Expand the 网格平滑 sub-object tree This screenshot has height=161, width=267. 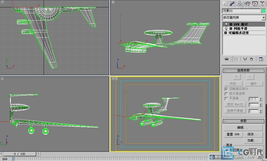231,28
